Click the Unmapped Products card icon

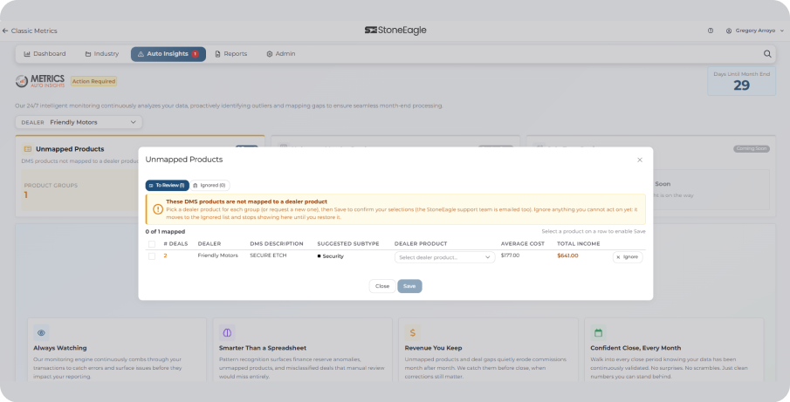click(28, 149)
